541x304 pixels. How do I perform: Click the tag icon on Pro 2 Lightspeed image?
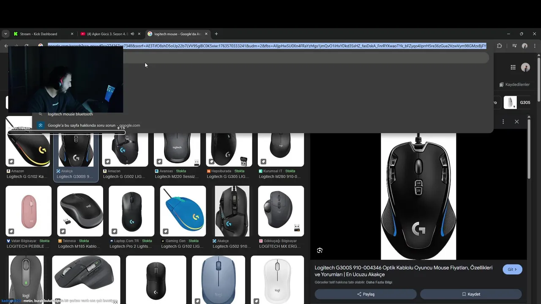(114, 231)
